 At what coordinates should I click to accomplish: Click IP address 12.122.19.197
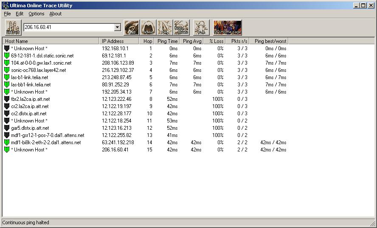pyautogui.click(x=117, y=106)
